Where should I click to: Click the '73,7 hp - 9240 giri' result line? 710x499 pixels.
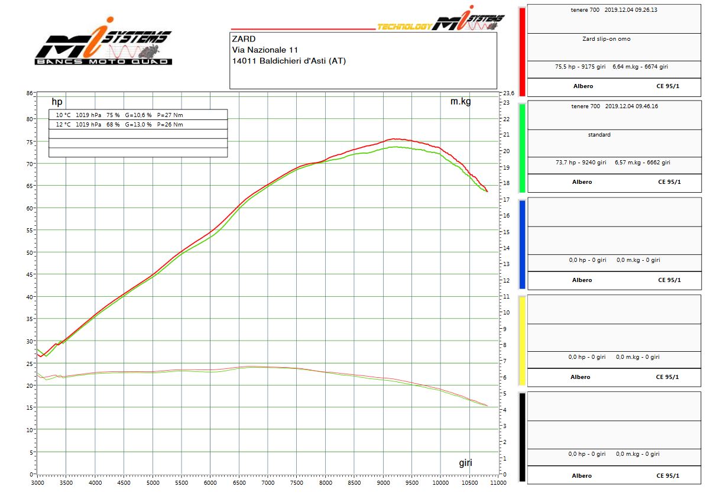pyautogui.click(x=611, y=163)
